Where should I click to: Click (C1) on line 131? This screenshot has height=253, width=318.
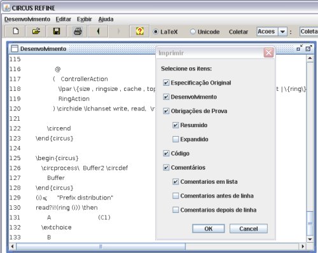(104, 217)
